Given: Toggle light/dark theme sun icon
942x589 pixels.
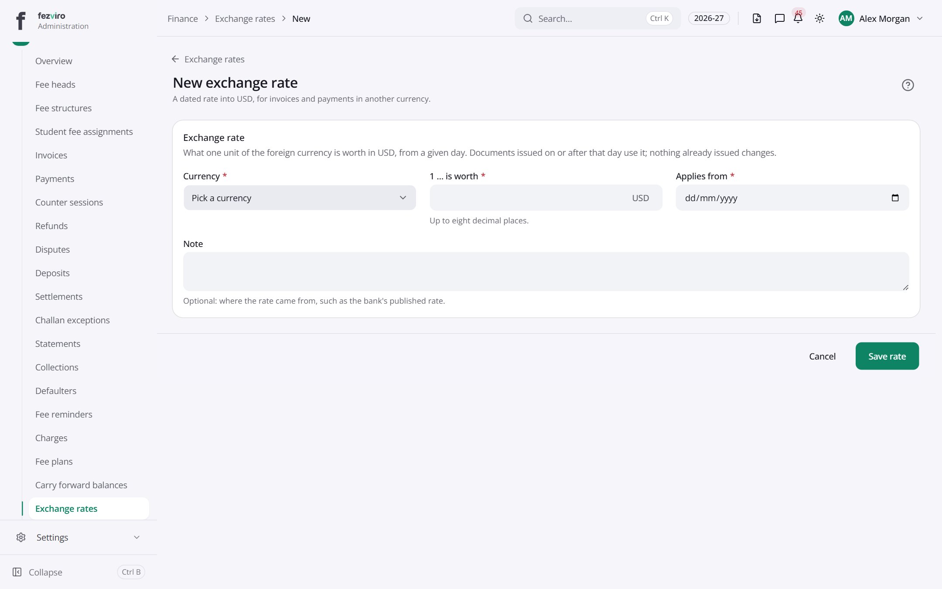Looking at the screenshot, I should [x=819, y=18].
